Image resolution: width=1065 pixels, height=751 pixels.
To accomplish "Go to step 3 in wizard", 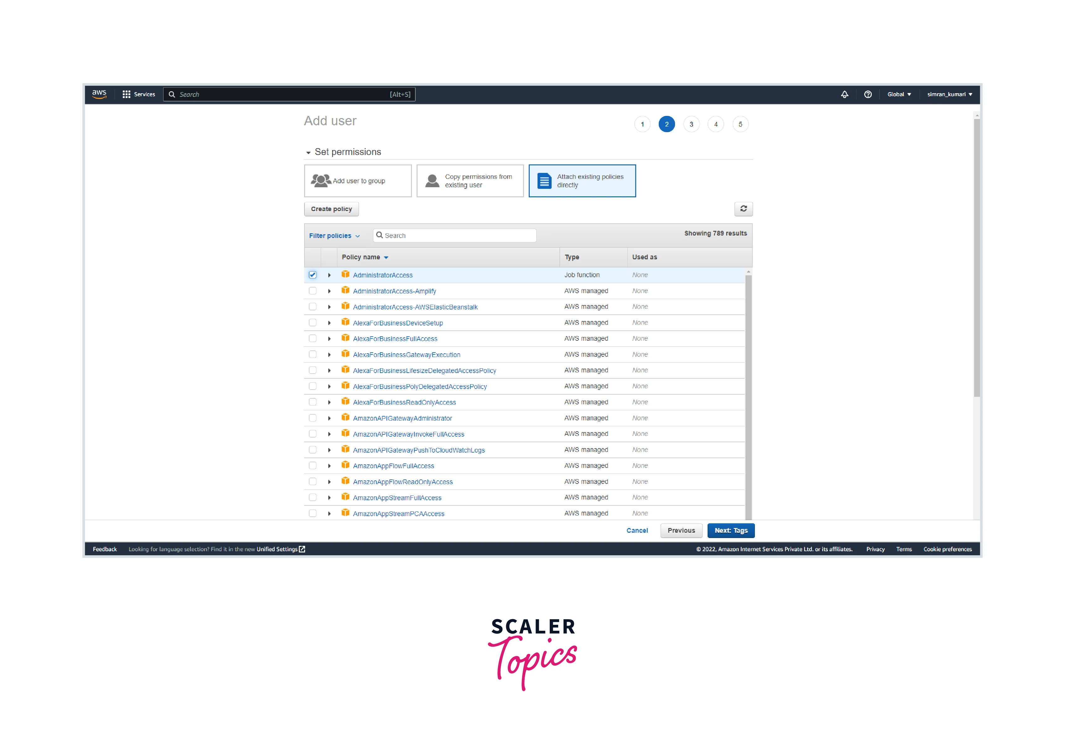I will click(x=691, y=124).
